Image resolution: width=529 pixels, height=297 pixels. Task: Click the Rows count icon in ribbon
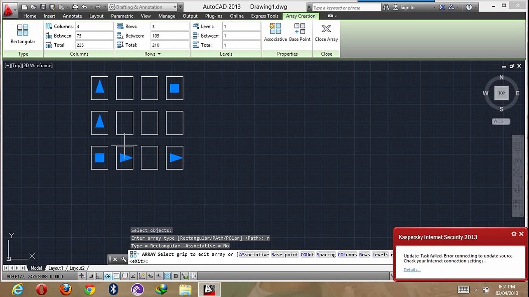[120, 26]
